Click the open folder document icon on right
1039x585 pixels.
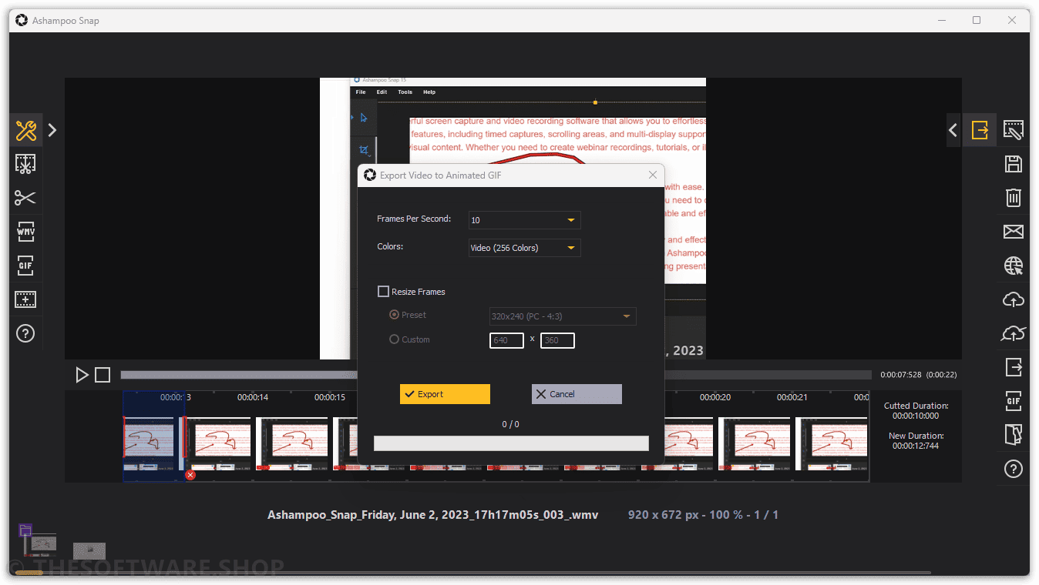(x=1014, y=435)
